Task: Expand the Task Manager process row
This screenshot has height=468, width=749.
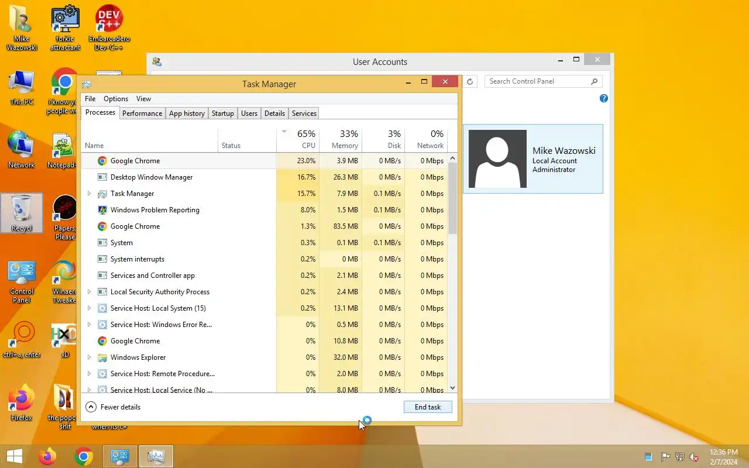Action: [89, 194]
